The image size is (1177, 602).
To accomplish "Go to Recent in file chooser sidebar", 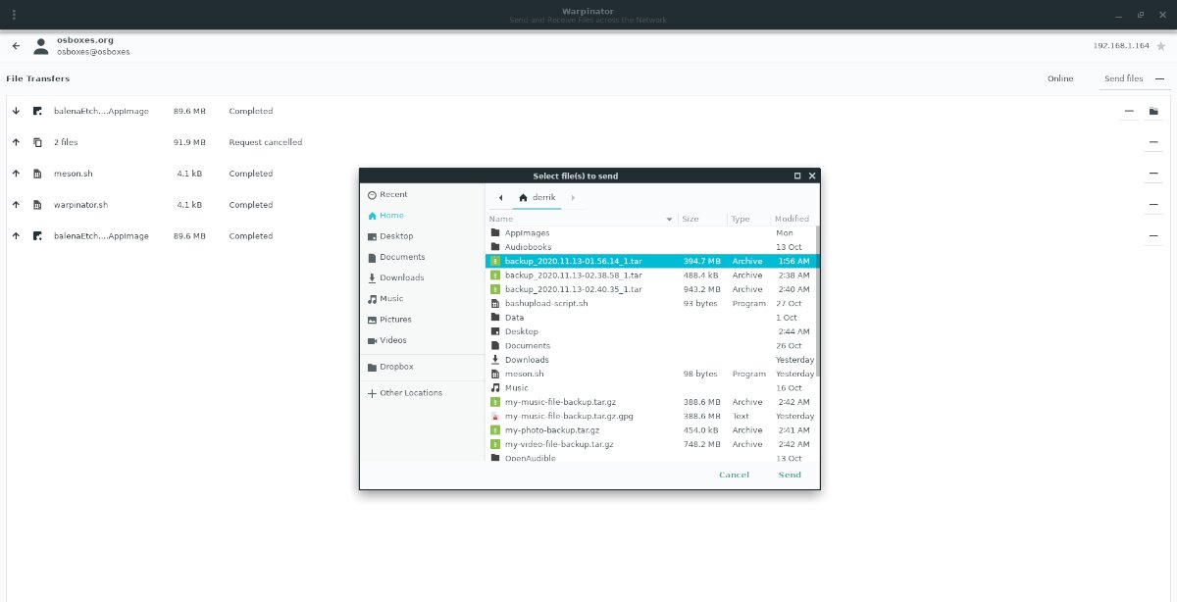I will click(x=393, y=195).
